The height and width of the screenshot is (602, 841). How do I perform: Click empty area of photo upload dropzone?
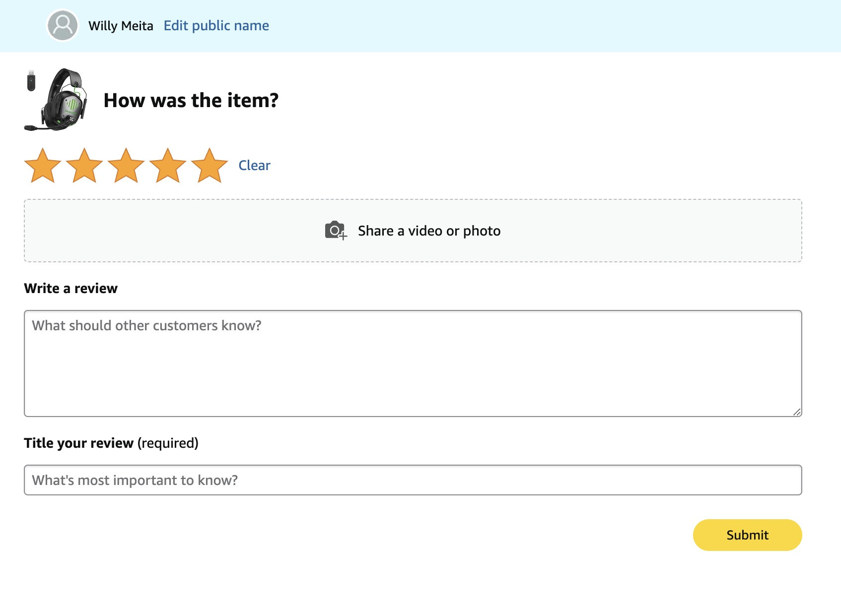point(645,231)
